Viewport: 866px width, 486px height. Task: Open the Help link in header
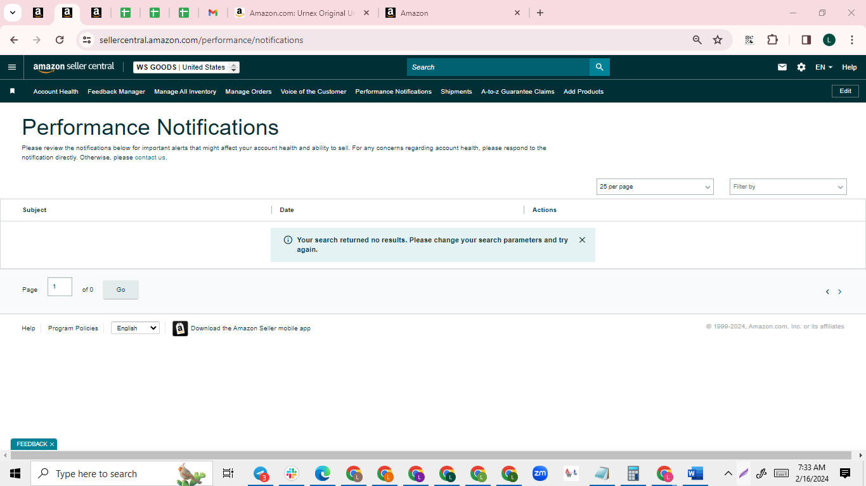tap(849, 67)
